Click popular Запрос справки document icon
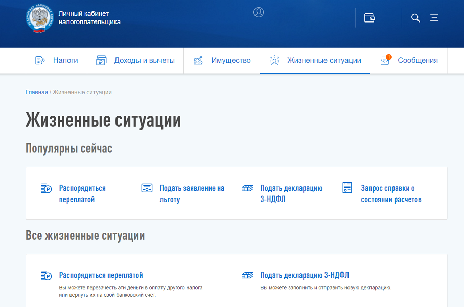The width and height of the screenshot is (464, 307). (x=347, y=188)
